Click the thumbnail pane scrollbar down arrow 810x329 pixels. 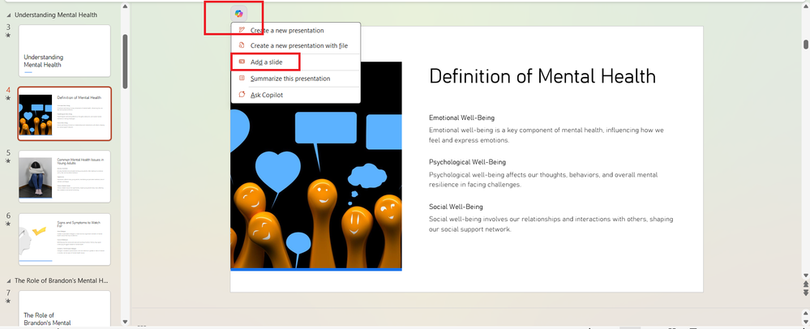pyautogui.click(x=125, y=321)
